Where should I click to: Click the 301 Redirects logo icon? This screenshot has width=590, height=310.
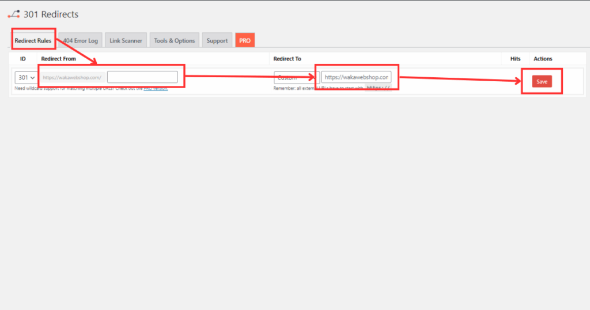pos(14,14)
